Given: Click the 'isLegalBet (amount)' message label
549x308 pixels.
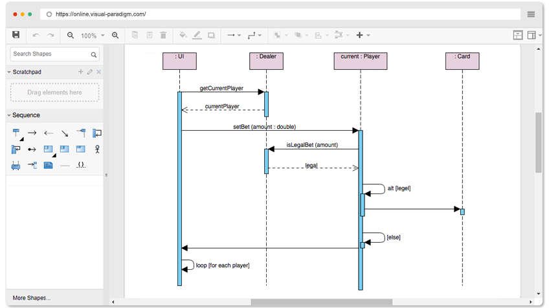Looking at the screenshot, I should [x=312, y=145].
